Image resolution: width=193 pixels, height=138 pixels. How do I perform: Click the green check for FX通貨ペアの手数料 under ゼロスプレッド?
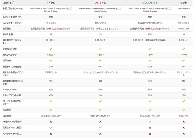pyautogui.click(x=150, y=122)
